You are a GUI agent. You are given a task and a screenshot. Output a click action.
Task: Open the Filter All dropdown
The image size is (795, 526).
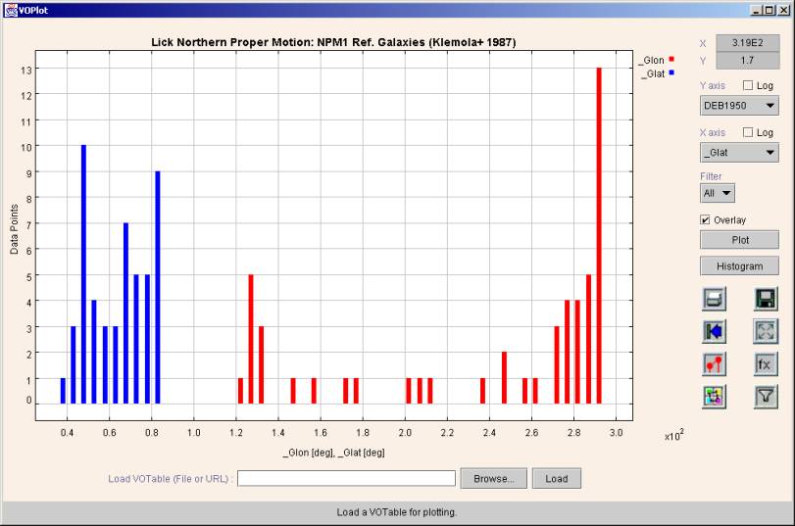point(718,193)
